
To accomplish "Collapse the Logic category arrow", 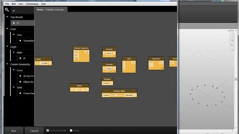I will coord(7,46).
